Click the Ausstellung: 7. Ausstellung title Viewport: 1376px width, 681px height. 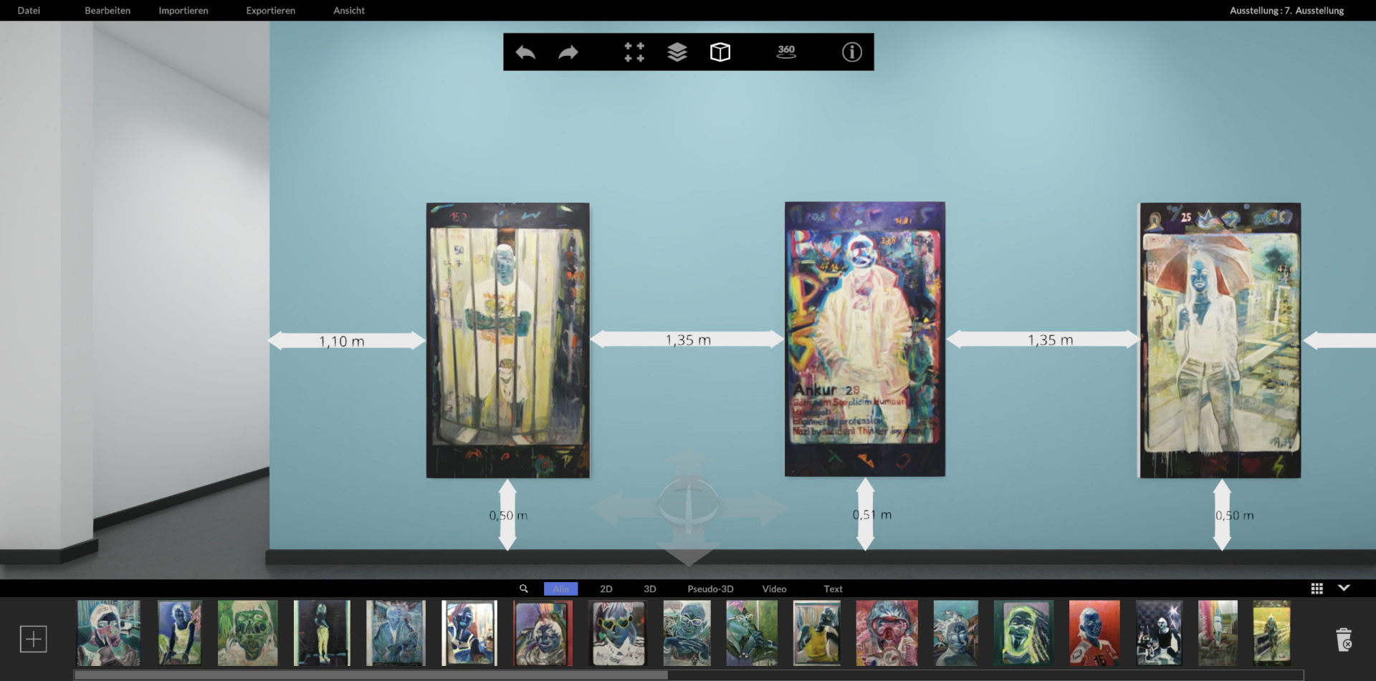(x=1286, y=11)
